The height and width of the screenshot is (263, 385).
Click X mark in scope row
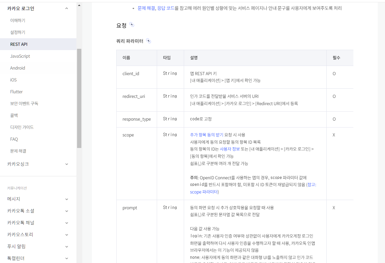pos(334,135)
